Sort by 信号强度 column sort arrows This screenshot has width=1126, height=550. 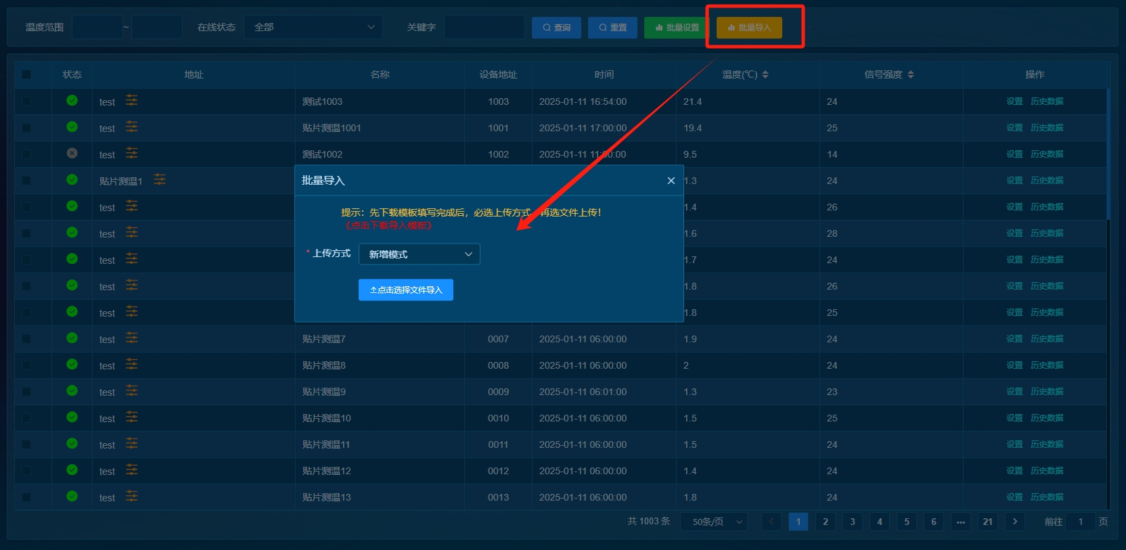point(911,74)
